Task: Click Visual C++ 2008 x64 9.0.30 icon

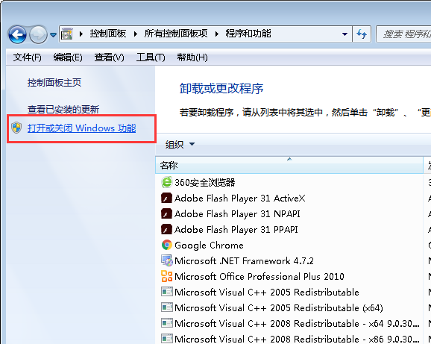Action: 166,323
